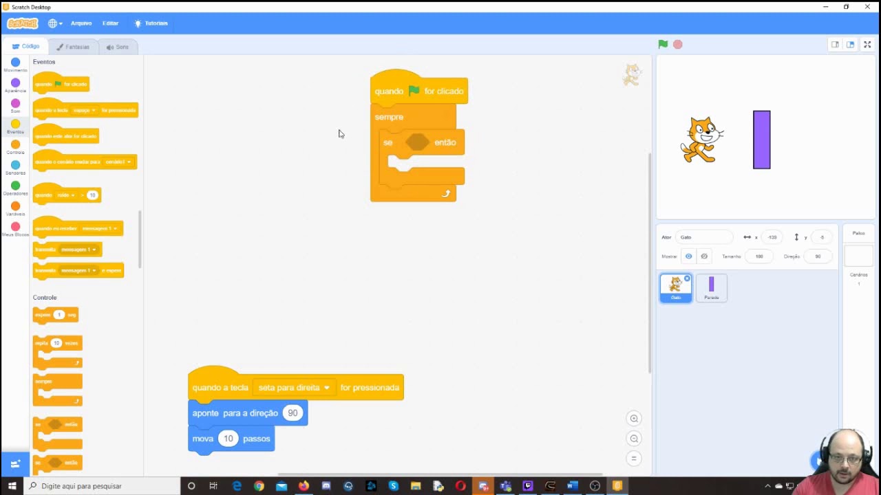Click the red stop button

[x=678, y=44]
